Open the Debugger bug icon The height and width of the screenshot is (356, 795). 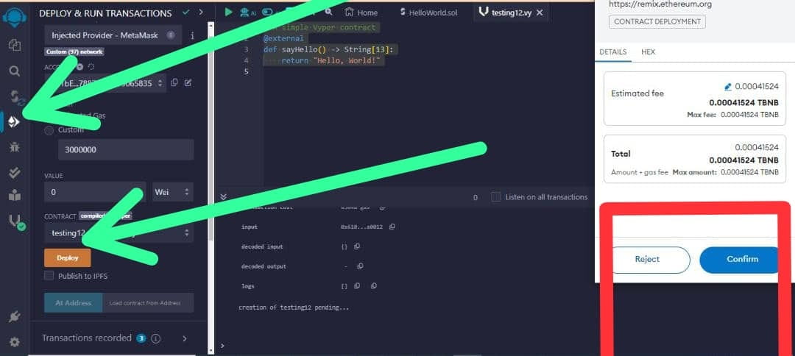click(x=14, y=147)
